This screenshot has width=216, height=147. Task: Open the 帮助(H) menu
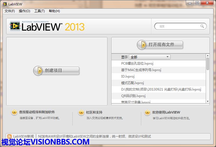(54, 11)
